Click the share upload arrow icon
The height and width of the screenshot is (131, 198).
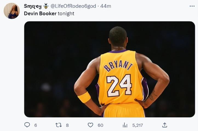[x=164, y=125]
